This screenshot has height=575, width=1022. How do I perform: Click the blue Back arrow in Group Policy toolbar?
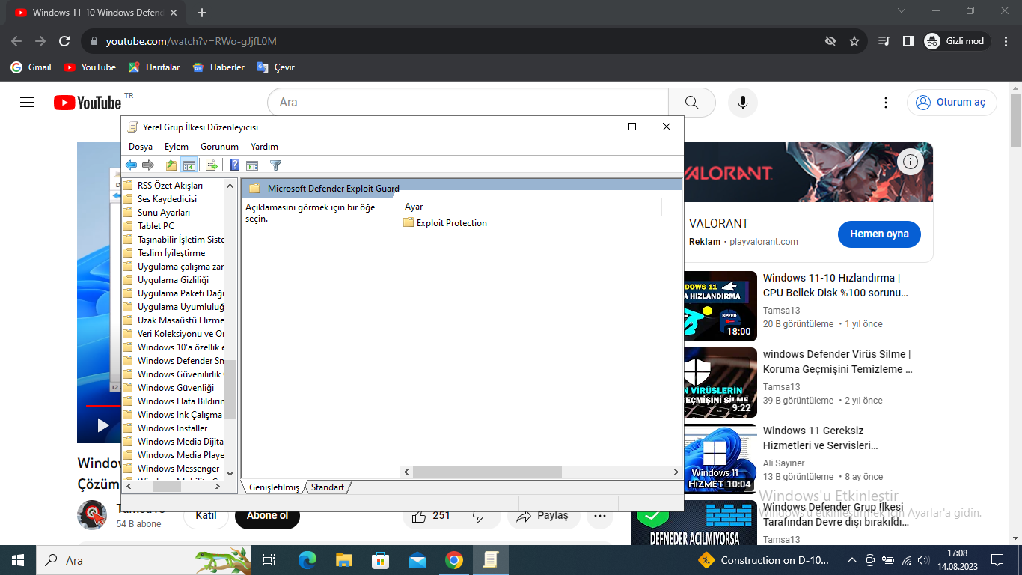tap(131, 165)
